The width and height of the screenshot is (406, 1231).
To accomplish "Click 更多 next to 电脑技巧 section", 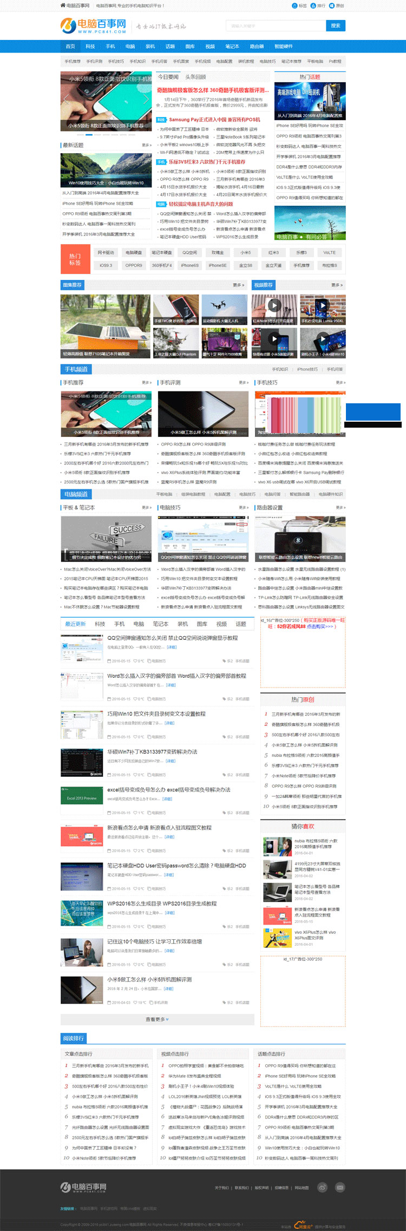I will point(244,507).
